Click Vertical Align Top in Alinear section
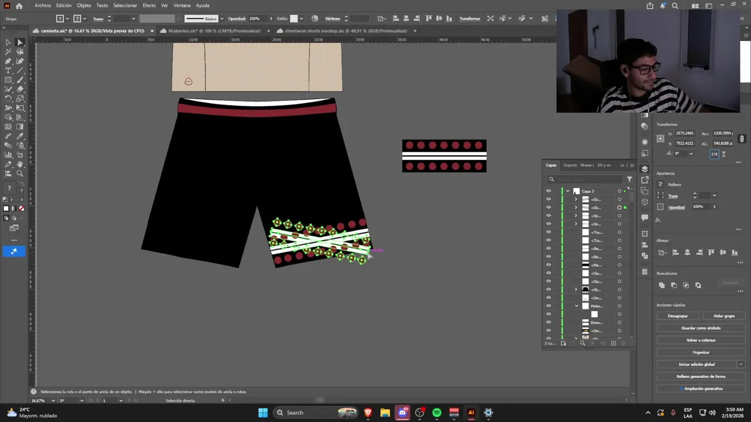Screen dimensions: 751x422 pyautogui.click(x=711, y=253)
